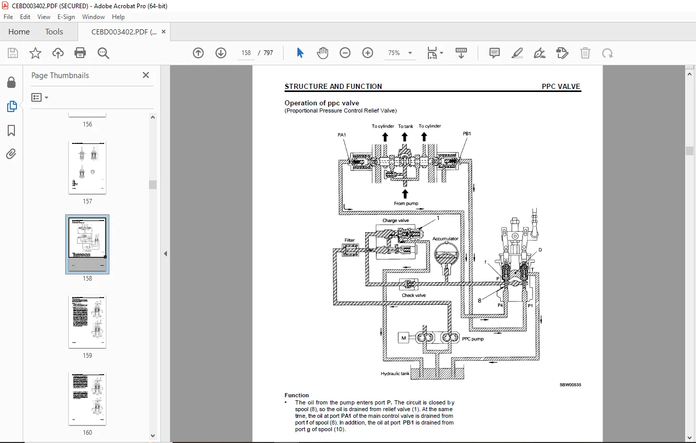Click the 'SBW00535' figure code
Screen dimensions: 696x443
[570, 385]
